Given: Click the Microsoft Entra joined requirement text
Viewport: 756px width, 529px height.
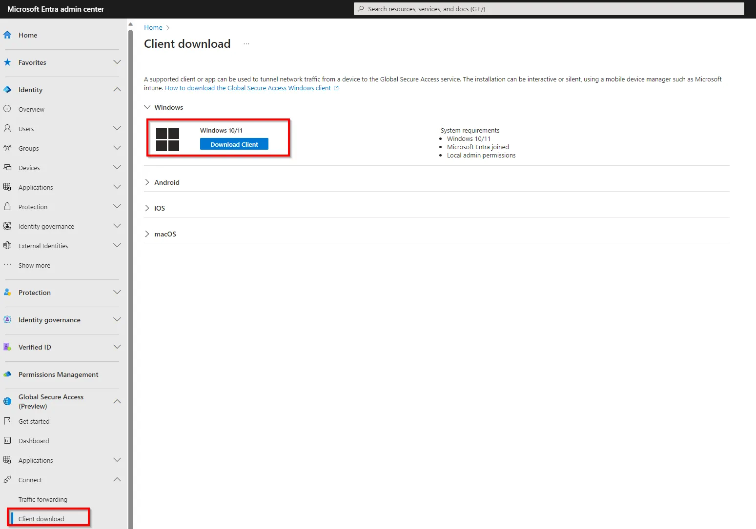Looking at the screenshot, I should pyautogui.click(x=478, y=147).
